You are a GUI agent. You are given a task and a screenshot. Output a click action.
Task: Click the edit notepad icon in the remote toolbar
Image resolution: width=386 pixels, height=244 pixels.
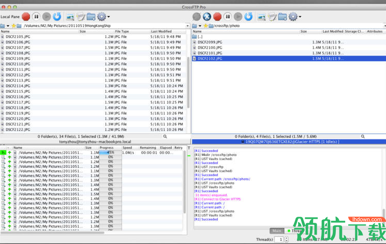(272, 17)
